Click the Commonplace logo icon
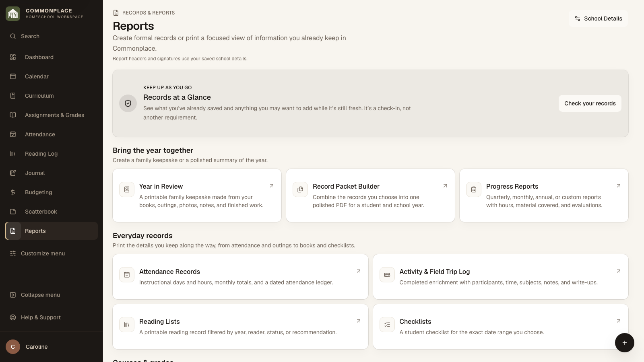Screen dimensions: 644x362 point(13,14)
